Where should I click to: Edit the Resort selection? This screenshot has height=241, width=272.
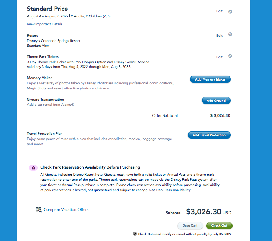219,36
